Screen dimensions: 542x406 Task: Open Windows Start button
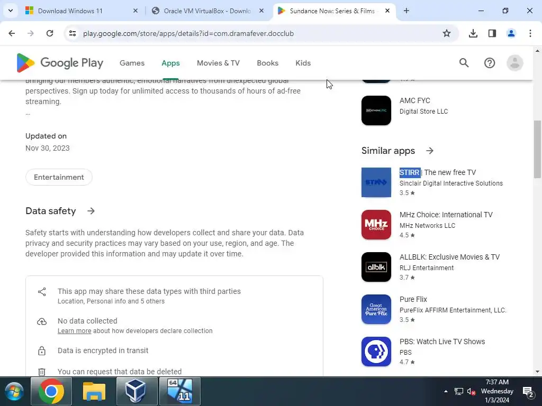coord(14,392)
